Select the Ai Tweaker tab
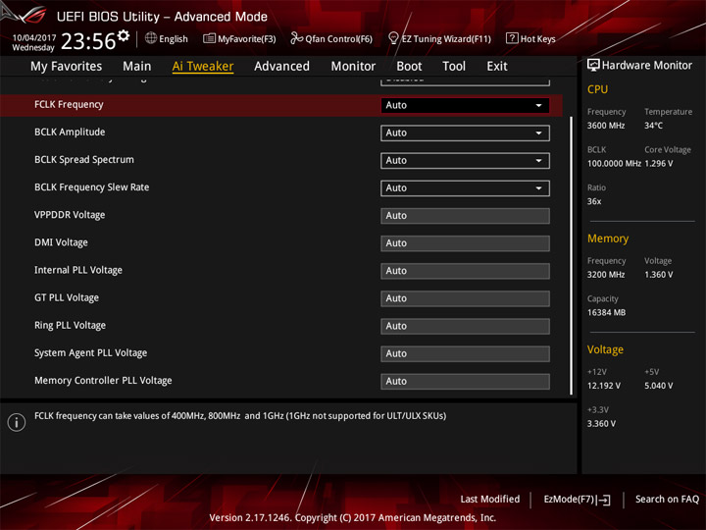 tap(203, 67)
